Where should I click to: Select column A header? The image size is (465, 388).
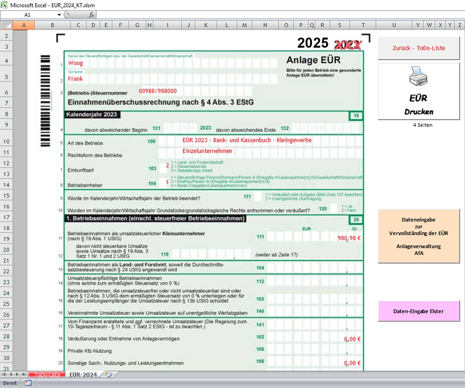click(x=24, y=25)
